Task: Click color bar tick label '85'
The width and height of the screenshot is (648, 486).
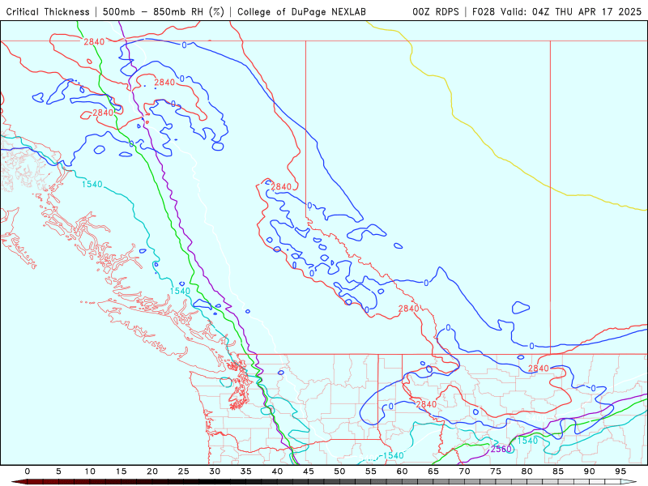Action: [558, 471]
